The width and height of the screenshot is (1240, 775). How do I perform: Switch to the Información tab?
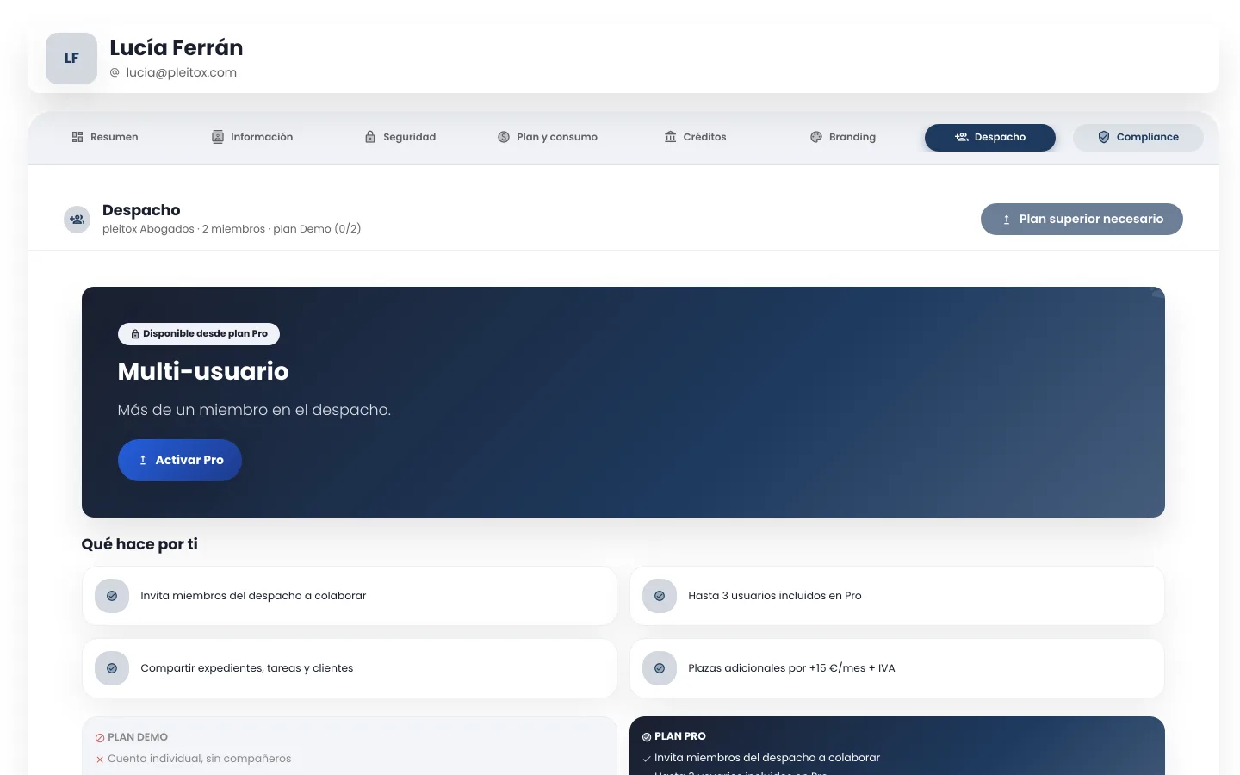pyautogui.click(x=252, y=137)
